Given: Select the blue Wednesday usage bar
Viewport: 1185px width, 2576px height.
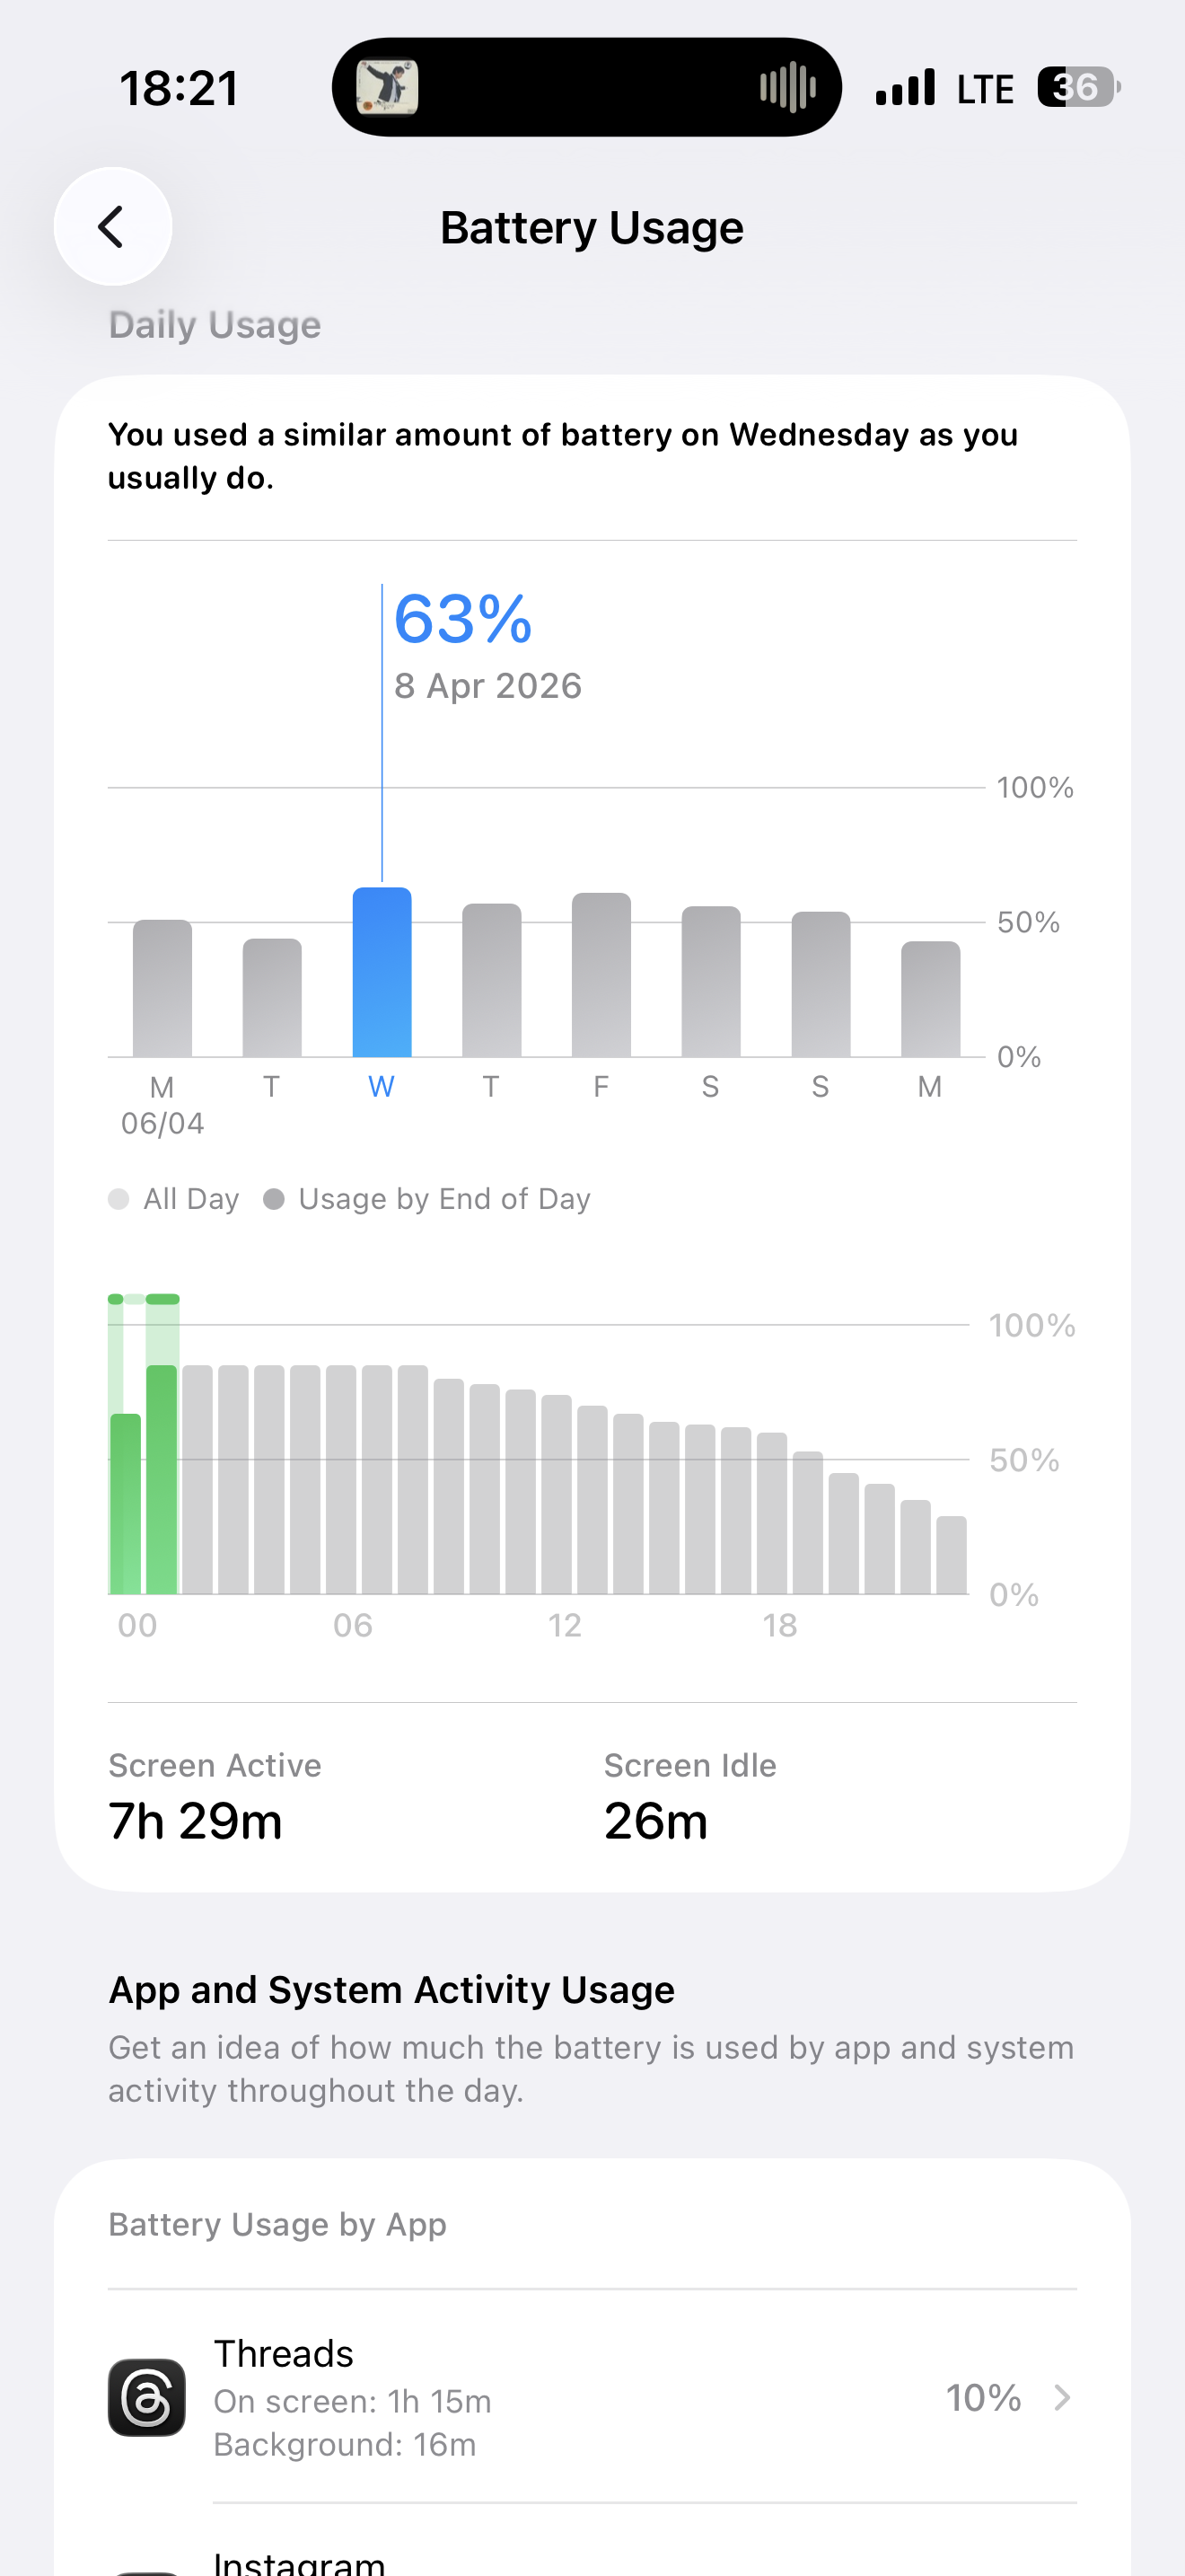Looking at the screenshot, I should click(382, 972).
